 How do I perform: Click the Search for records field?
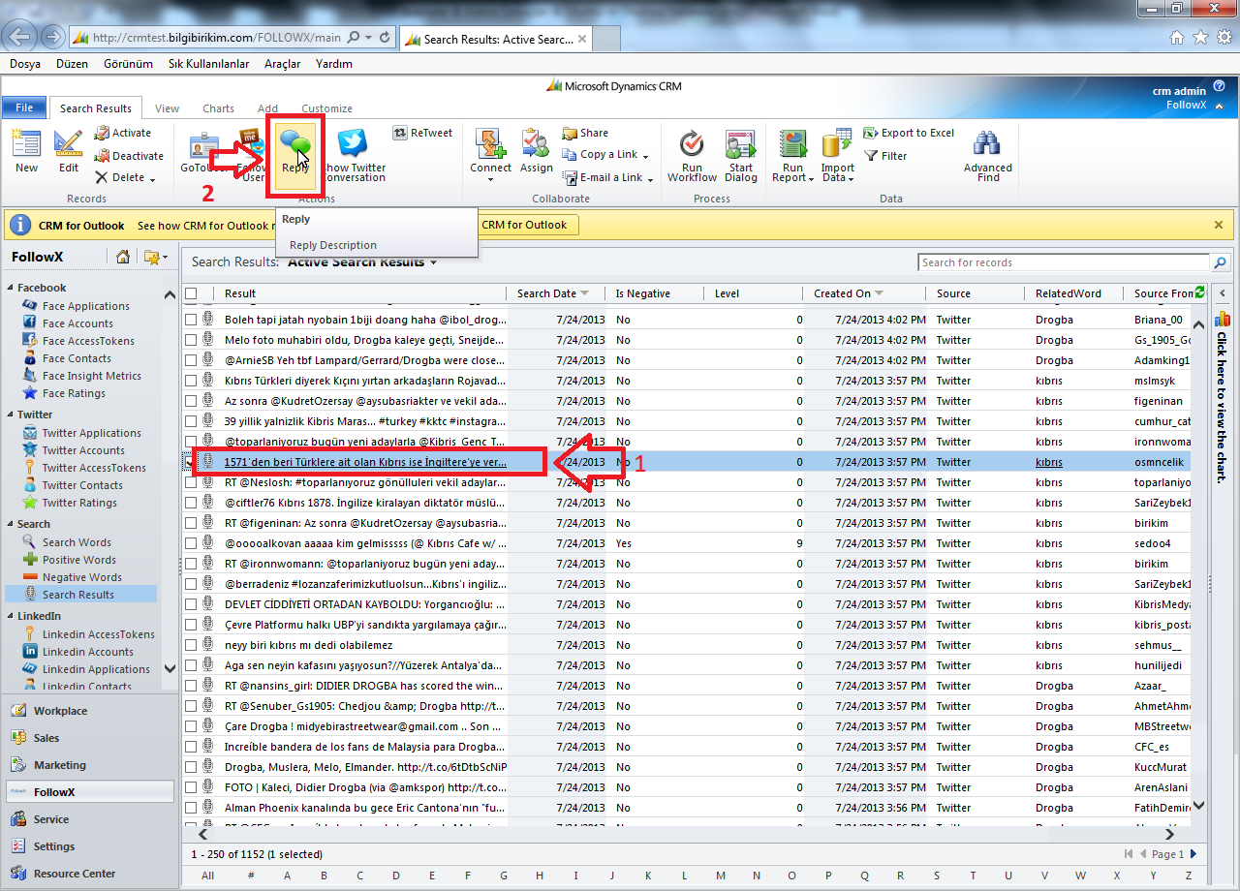(1064, 262)
